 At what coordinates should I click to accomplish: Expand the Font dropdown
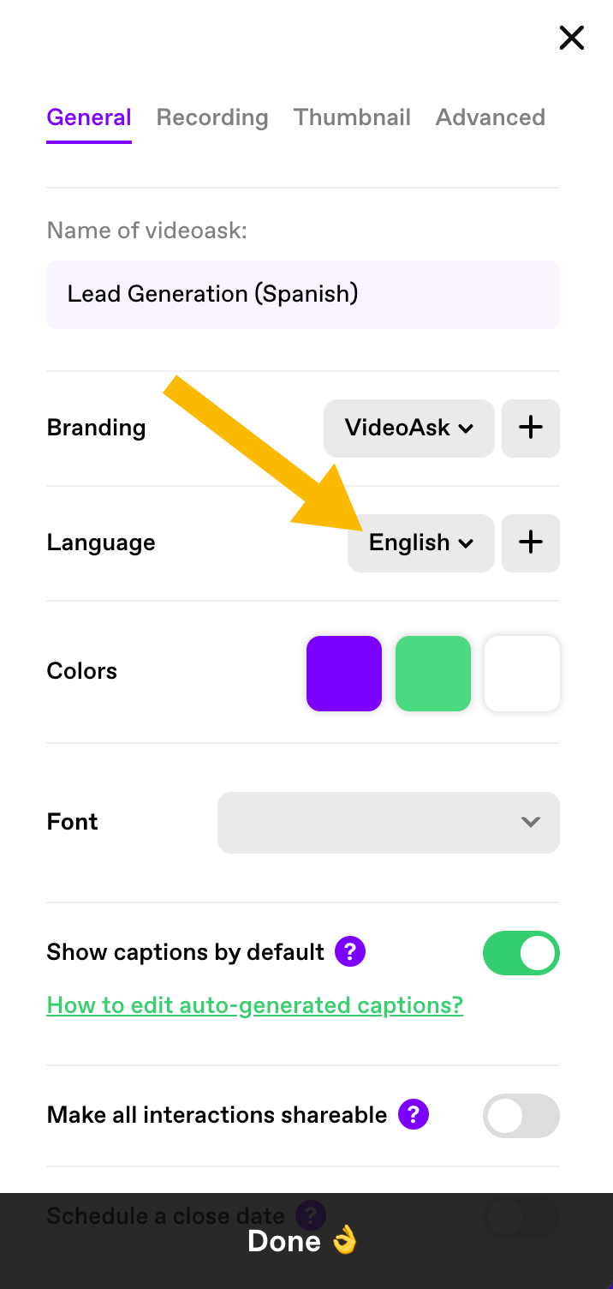click(x=389, y=822)
